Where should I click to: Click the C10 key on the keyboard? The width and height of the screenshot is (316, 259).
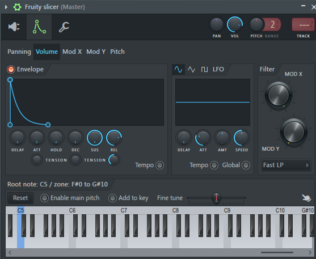tap(279, 243)
